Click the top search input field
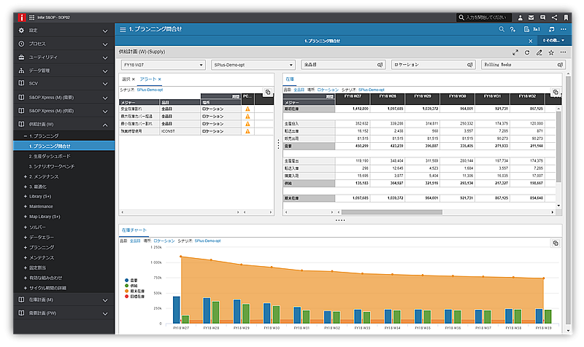Screen dimensions: 584x347 click(x=484, y=17)
